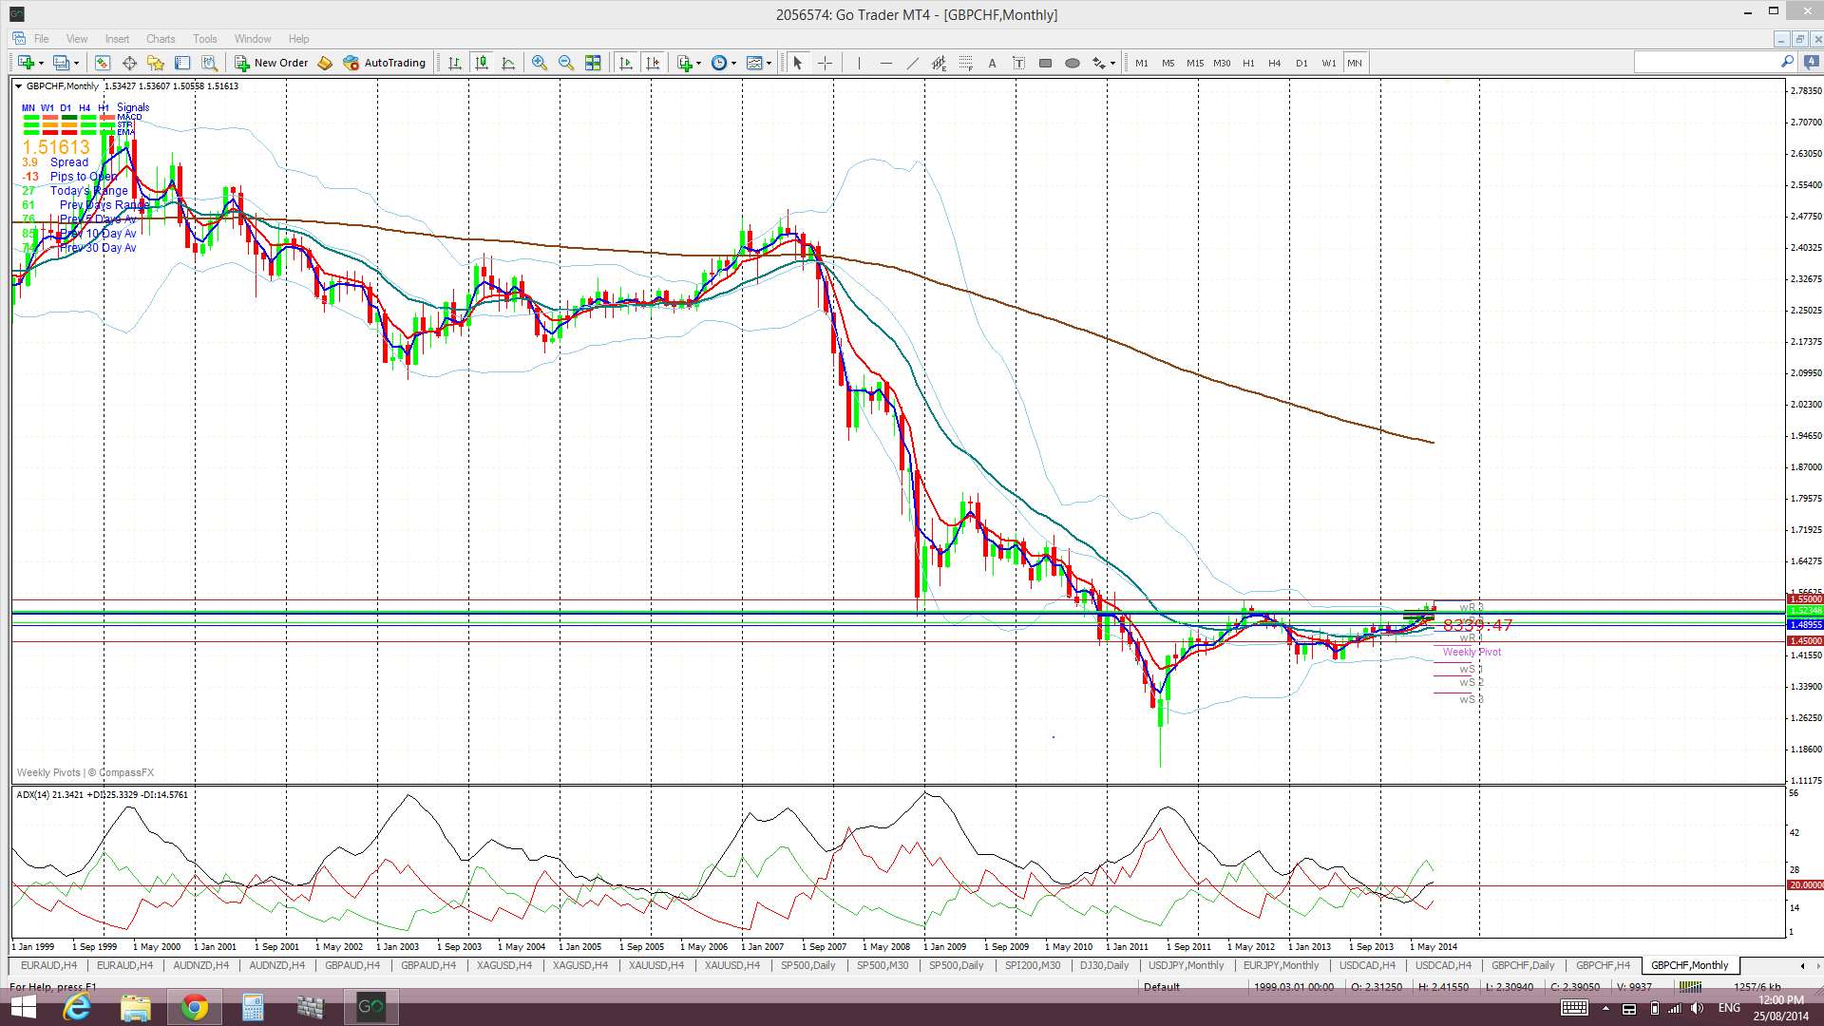Image resolution: width=1824 pixels, height=1026 pixels.
Task: Click the ADX(14) indicator label
Action: 102,795
